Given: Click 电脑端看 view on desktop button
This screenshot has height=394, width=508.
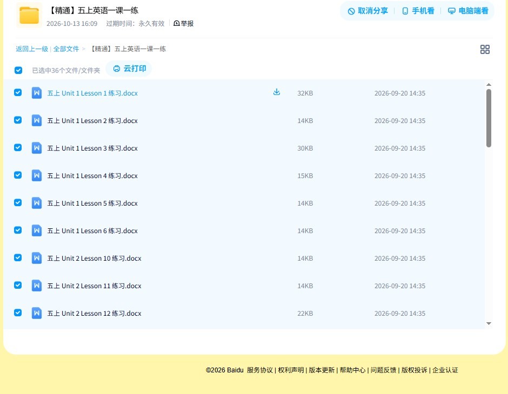Looking at the screenshot, I should (x=468, y=11).
